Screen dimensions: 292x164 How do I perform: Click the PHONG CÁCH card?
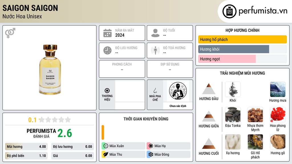(x=122, y=69)
